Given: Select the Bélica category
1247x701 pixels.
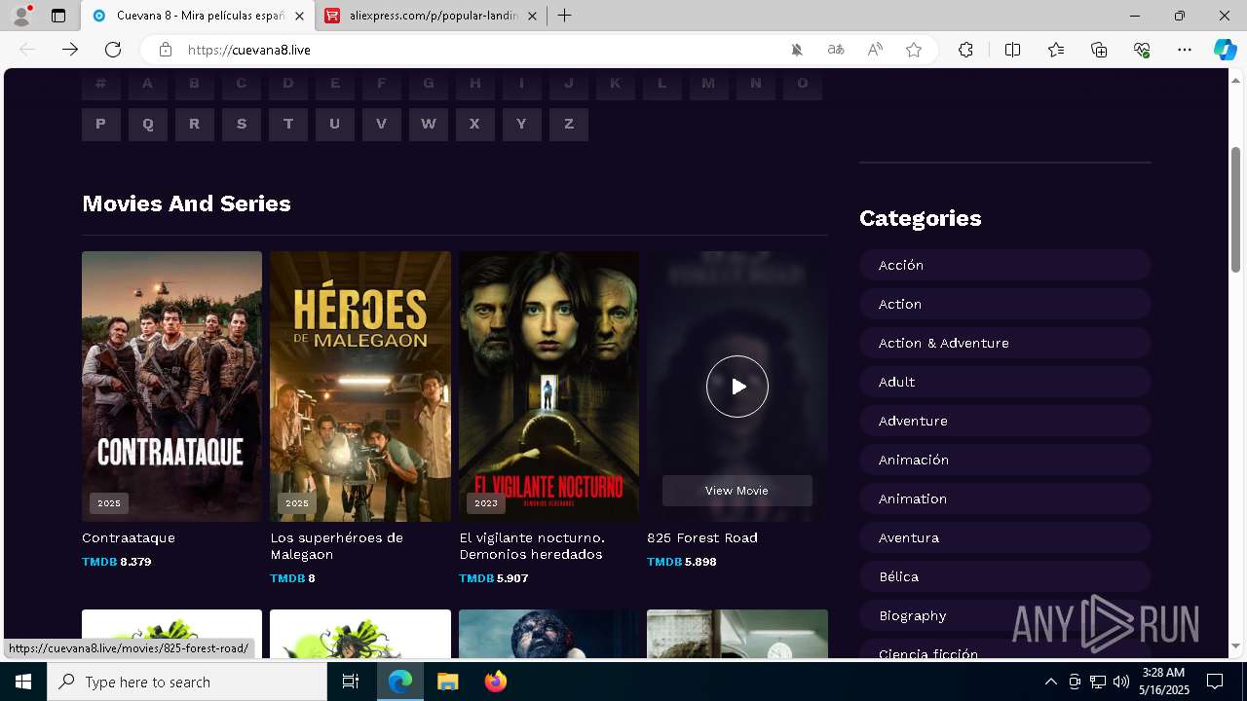Looking at the screenshot, I should tap(1005, 576).
